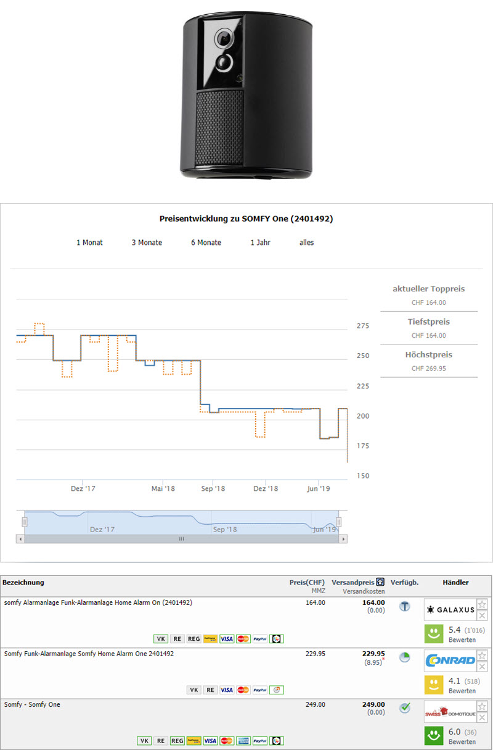
Task: Star the Conrad merchant as favorite
Action: pos(483,656)
